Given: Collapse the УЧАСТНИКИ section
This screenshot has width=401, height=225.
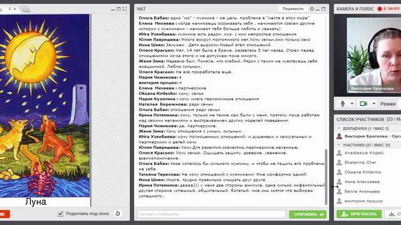Looking at the screenshot, I should [x=339, y=145].
